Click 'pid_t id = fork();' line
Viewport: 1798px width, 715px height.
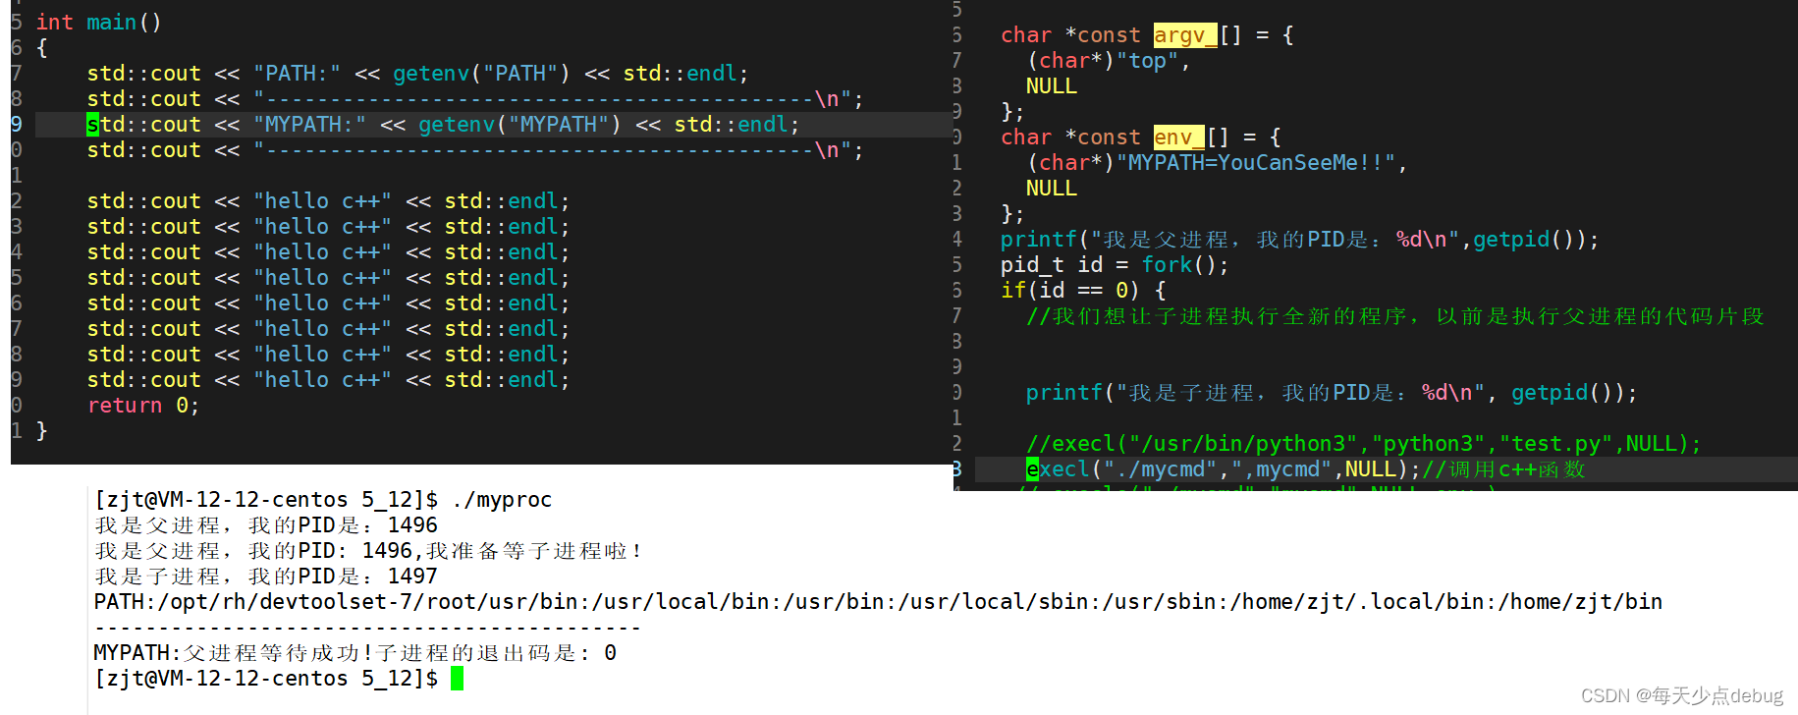[x=1115, y=265]
